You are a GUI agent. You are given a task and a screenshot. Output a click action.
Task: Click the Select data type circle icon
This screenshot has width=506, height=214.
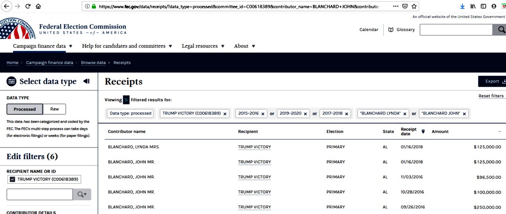click(x=11, y=81)
